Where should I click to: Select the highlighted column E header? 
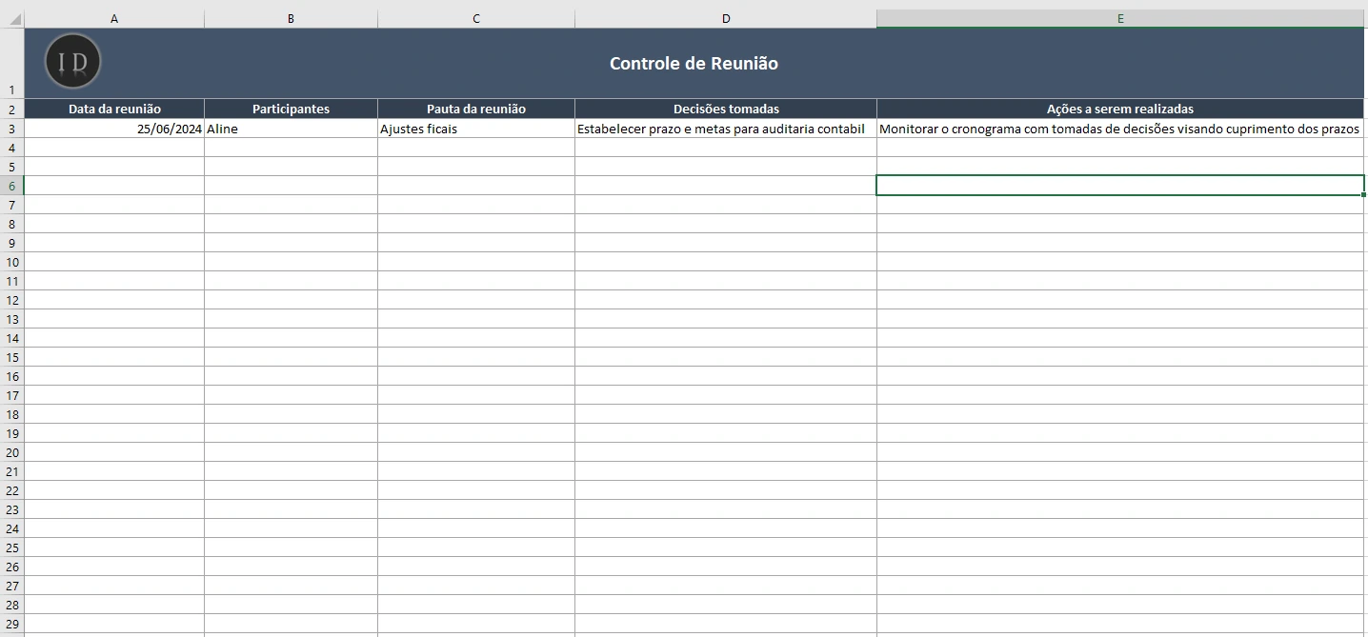[1120, 19]
